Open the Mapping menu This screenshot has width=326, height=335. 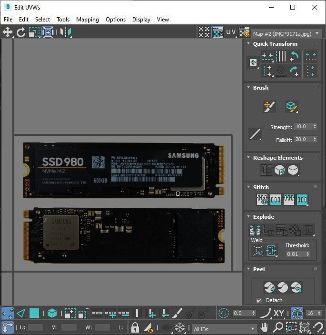tap(88, 20)
